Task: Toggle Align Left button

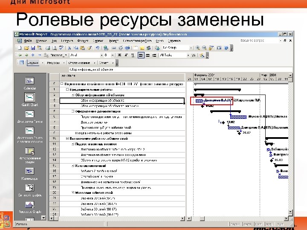Action: (141, 55)
